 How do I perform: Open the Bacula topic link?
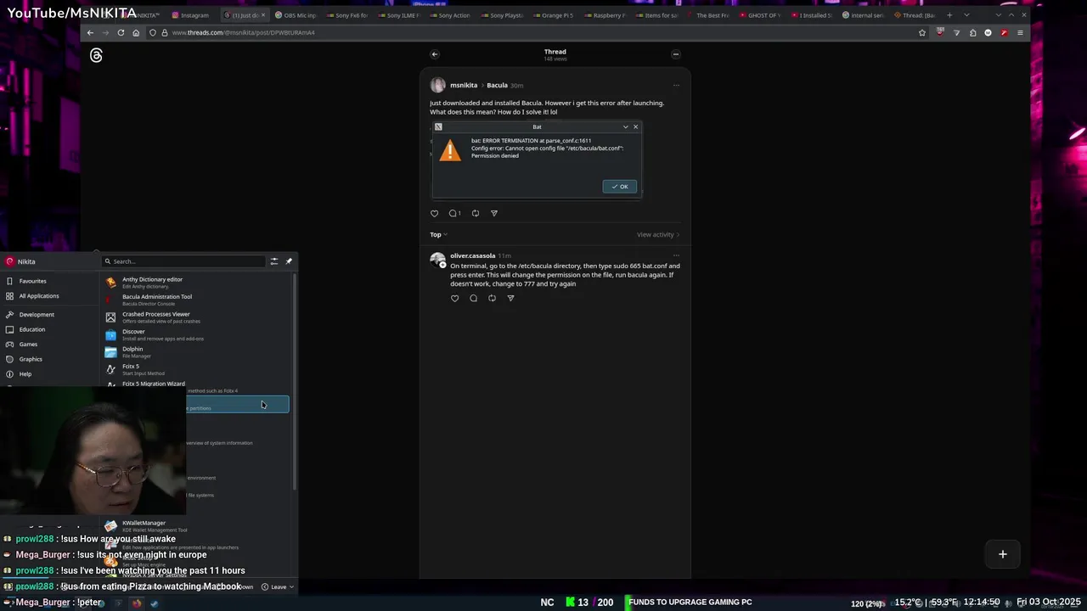(x=497, y=85)
